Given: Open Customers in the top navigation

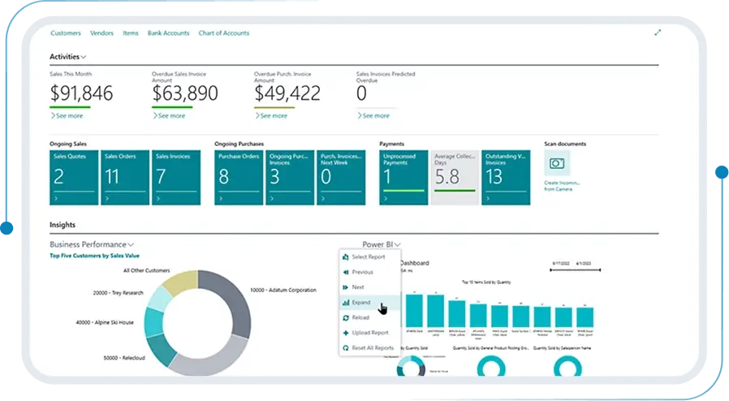Looking at the screenshot, I should [x=66, y=33].
